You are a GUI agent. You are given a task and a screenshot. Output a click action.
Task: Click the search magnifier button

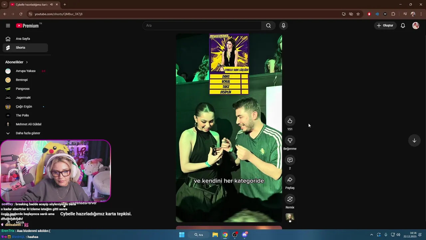pos(268,26)
